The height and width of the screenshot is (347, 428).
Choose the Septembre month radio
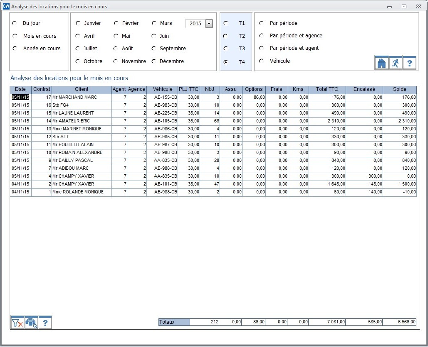coord(154,49)
